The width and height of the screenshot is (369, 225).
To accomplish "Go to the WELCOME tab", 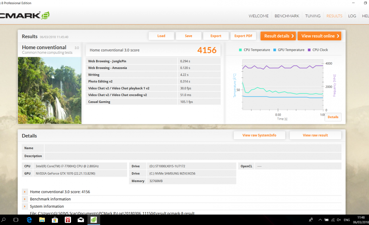I will [258, 16].
